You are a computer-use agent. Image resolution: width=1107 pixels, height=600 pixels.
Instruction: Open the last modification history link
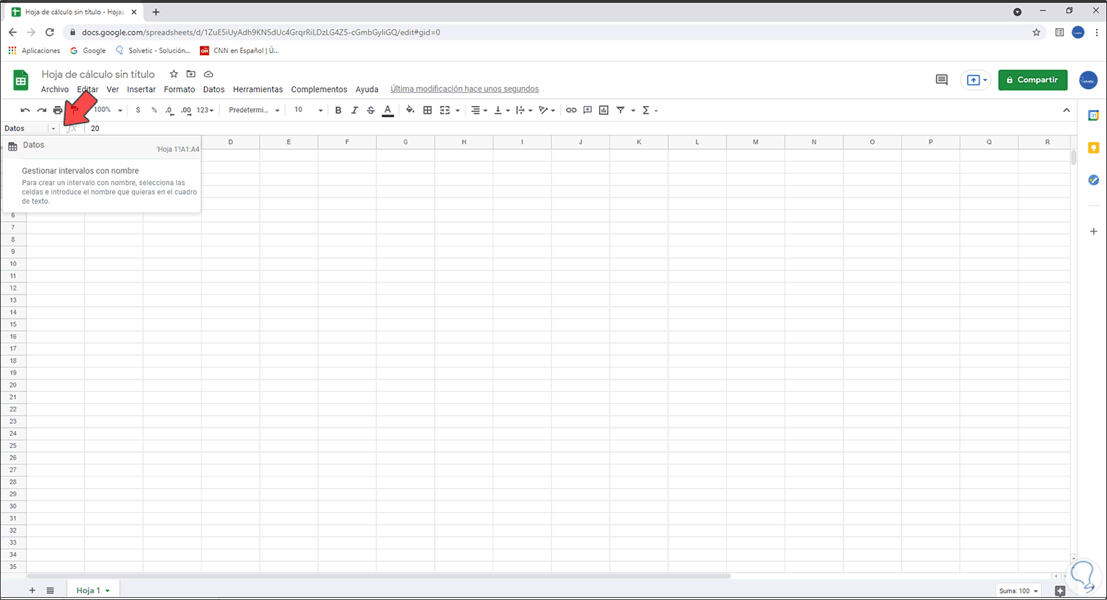(464, 88)
